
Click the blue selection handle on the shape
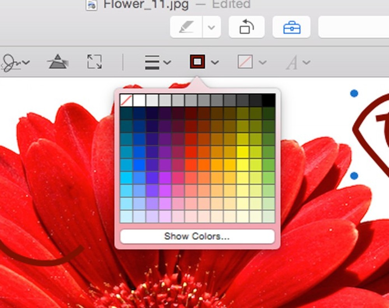(x=353, y=93)
